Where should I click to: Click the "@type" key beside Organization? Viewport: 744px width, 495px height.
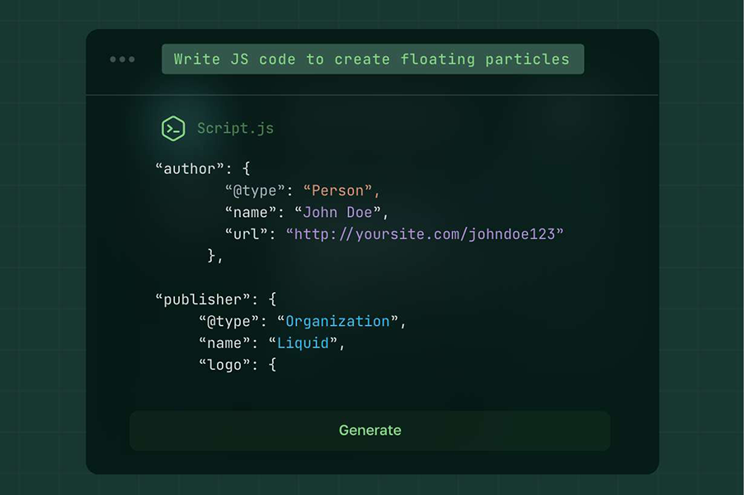pyautogui.click(x=229, y=321)
